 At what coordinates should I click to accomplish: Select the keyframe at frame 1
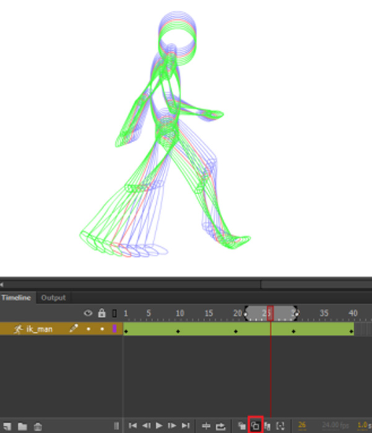coord(126,331)
